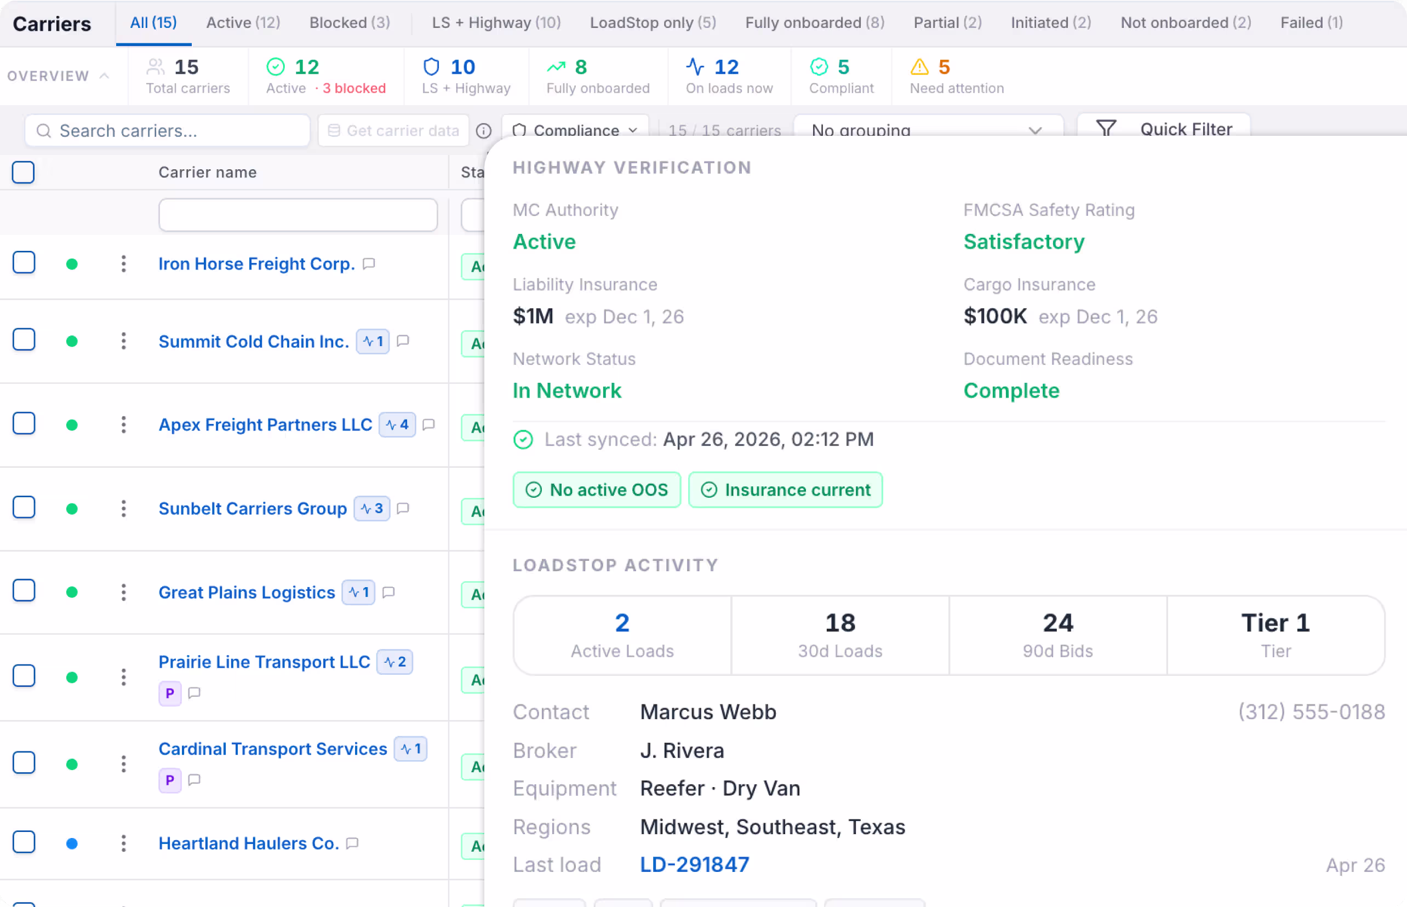Click the Carrier name column filter field
Image resolution: width=1407 pixels, height=907 pixels.
pos(298,215)
